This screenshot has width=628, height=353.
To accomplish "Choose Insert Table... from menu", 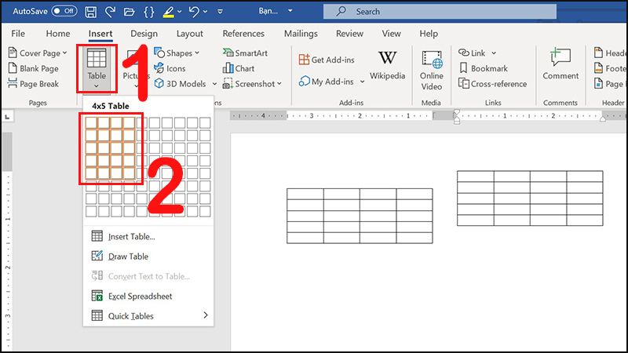I will pyautogui.click(x=131, y=236).
